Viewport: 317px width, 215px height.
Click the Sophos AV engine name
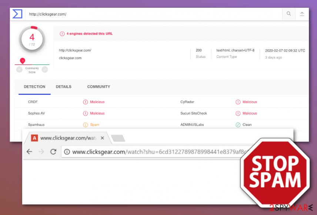coord(36,113)
